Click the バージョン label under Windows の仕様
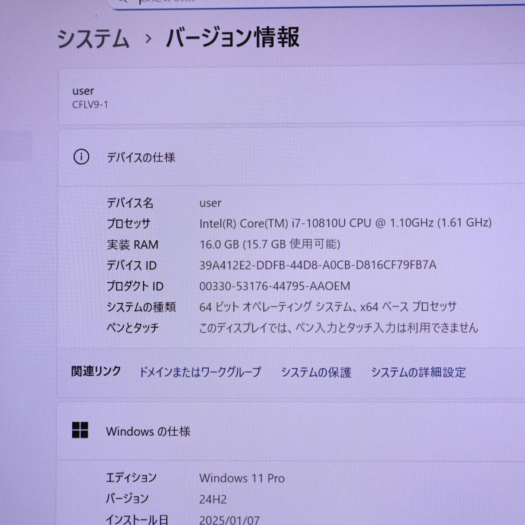This screenshot has height=525, width=525. click(127, 498)
